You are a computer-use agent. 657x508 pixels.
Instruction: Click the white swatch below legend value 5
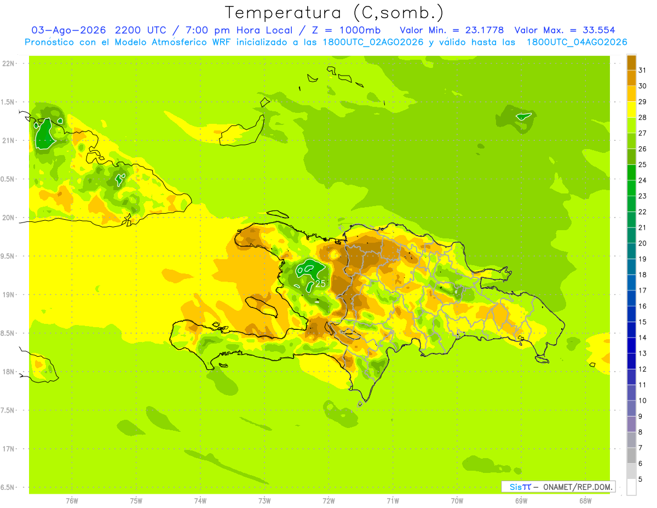pos(631,487)
